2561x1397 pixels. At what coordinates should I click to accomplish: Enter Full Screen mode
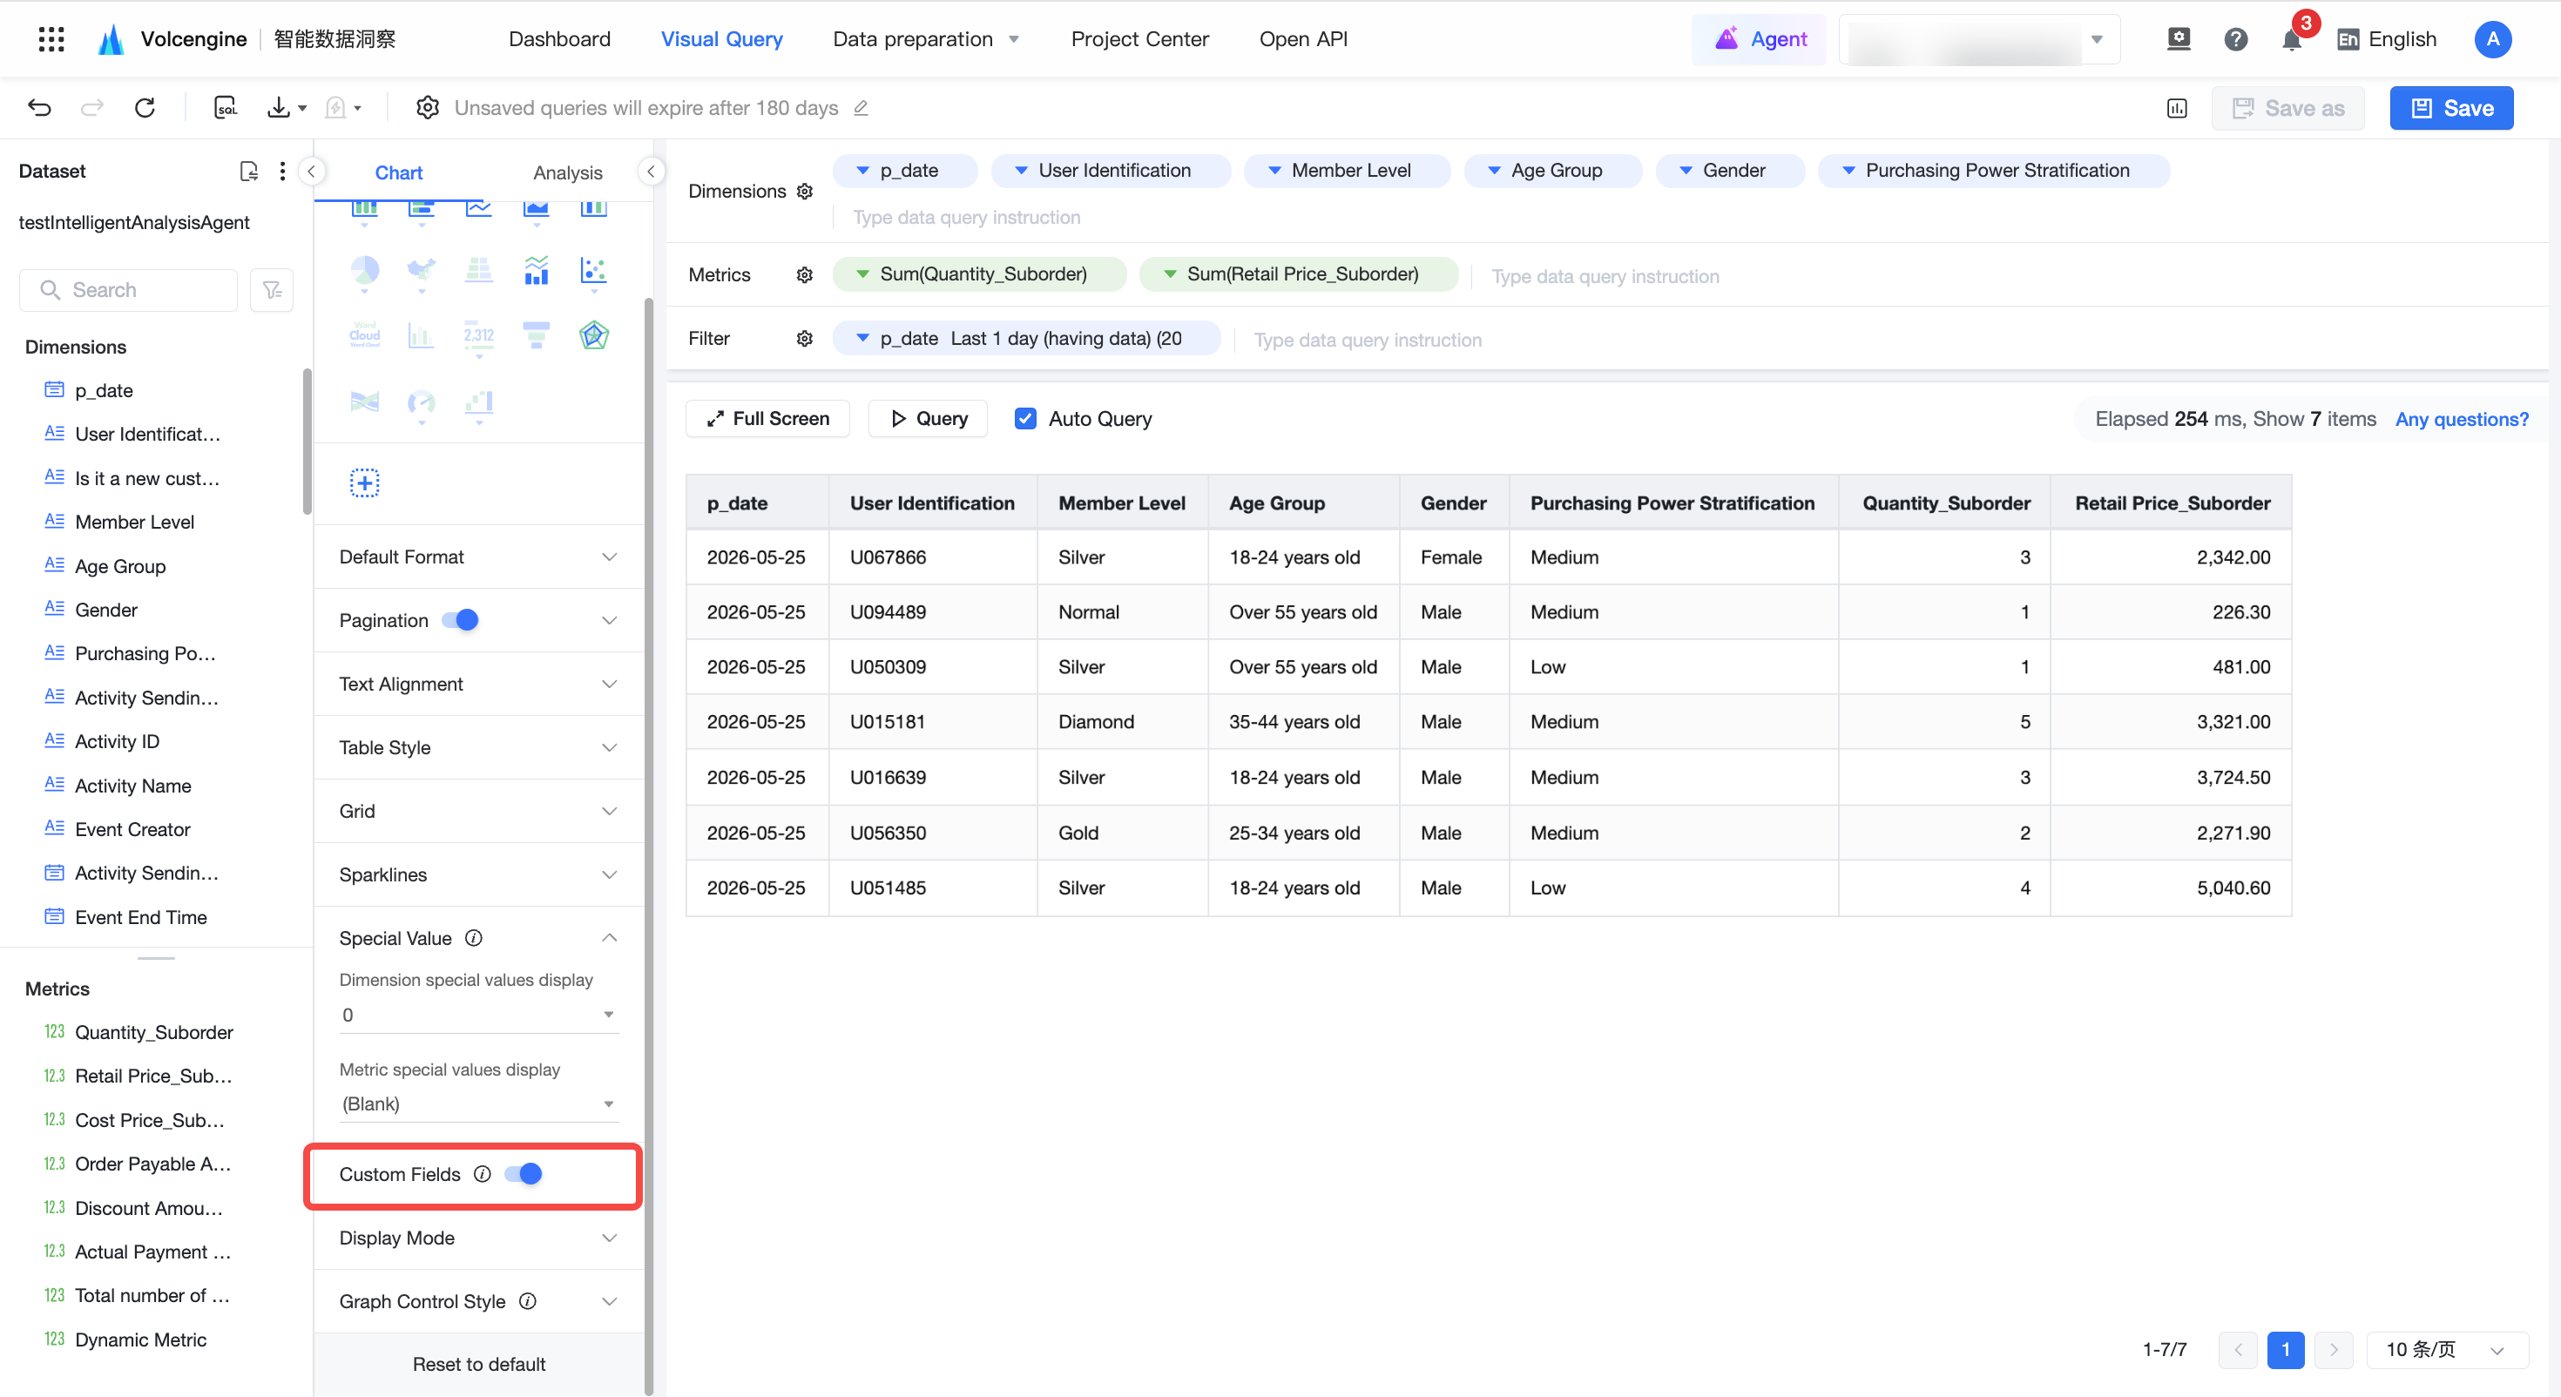tap(767, 419)
